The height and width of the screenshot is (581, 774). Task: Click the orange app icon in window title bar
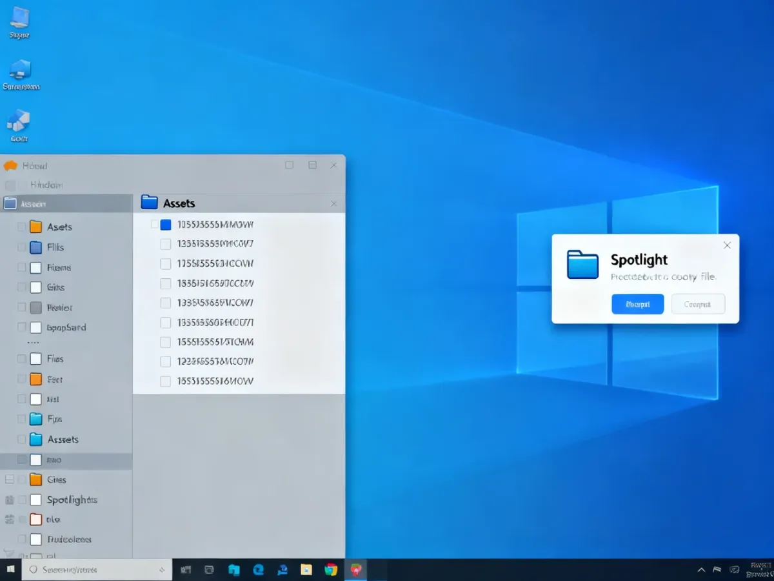[x=10, y=166]
